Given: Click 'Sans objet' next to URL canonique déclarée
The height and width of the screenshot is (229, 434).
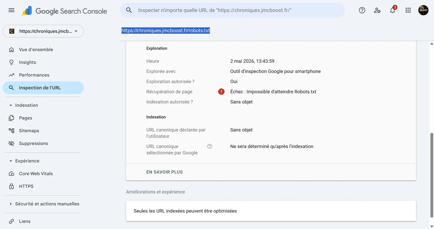Looking at the screenshot, I should point(241,130).
